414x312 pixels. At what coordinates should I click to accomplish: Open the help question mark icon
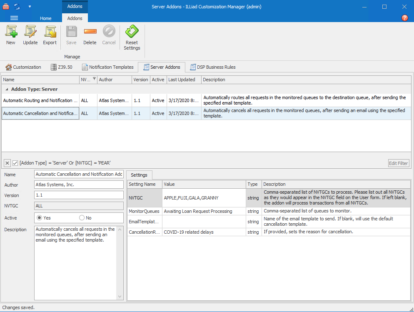(404, 18)
